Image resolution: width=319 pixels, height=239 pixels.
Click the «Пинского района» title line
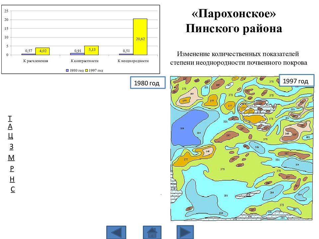click(x=234, y=29)
